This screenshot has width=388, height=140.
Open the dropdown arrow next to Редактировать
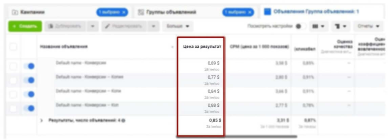pyautogui.click(x=154, y=26)
